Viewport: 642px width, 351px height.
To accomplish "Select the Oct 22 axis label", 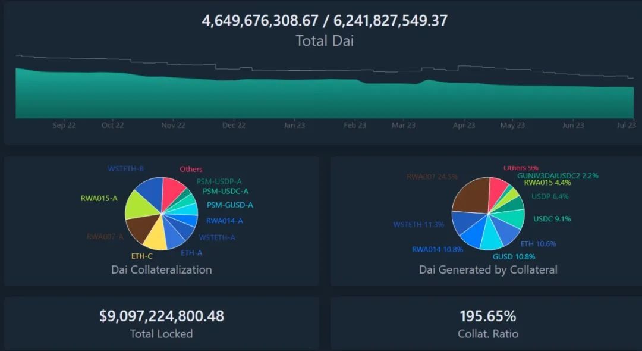I will 112,126.
